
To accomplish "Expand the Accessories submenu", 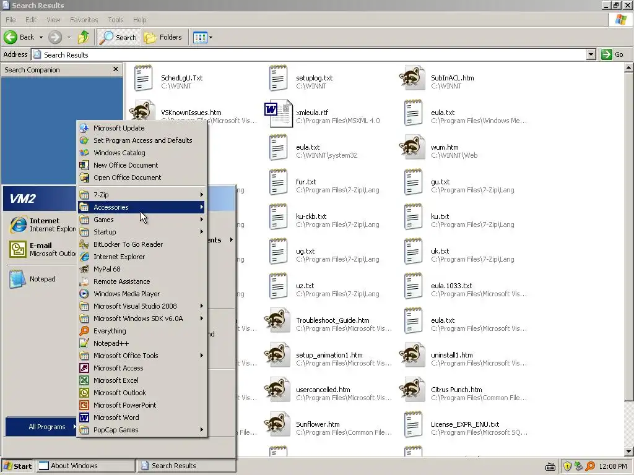I will point(142,207).
